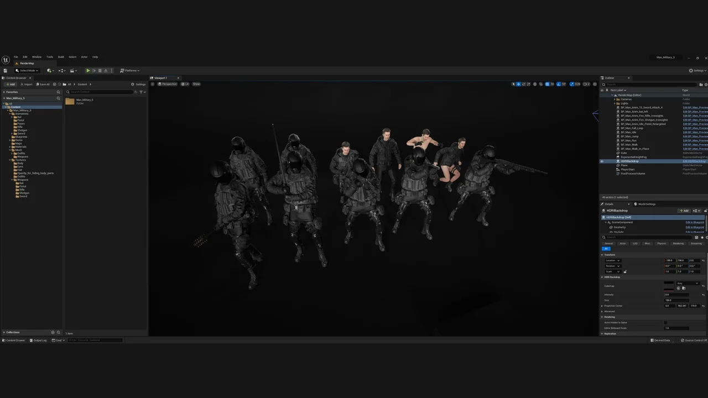This screenshot has width=708, height=398.
Task: Select the translate (move) gizmo tool
Action: pos(518,84)
